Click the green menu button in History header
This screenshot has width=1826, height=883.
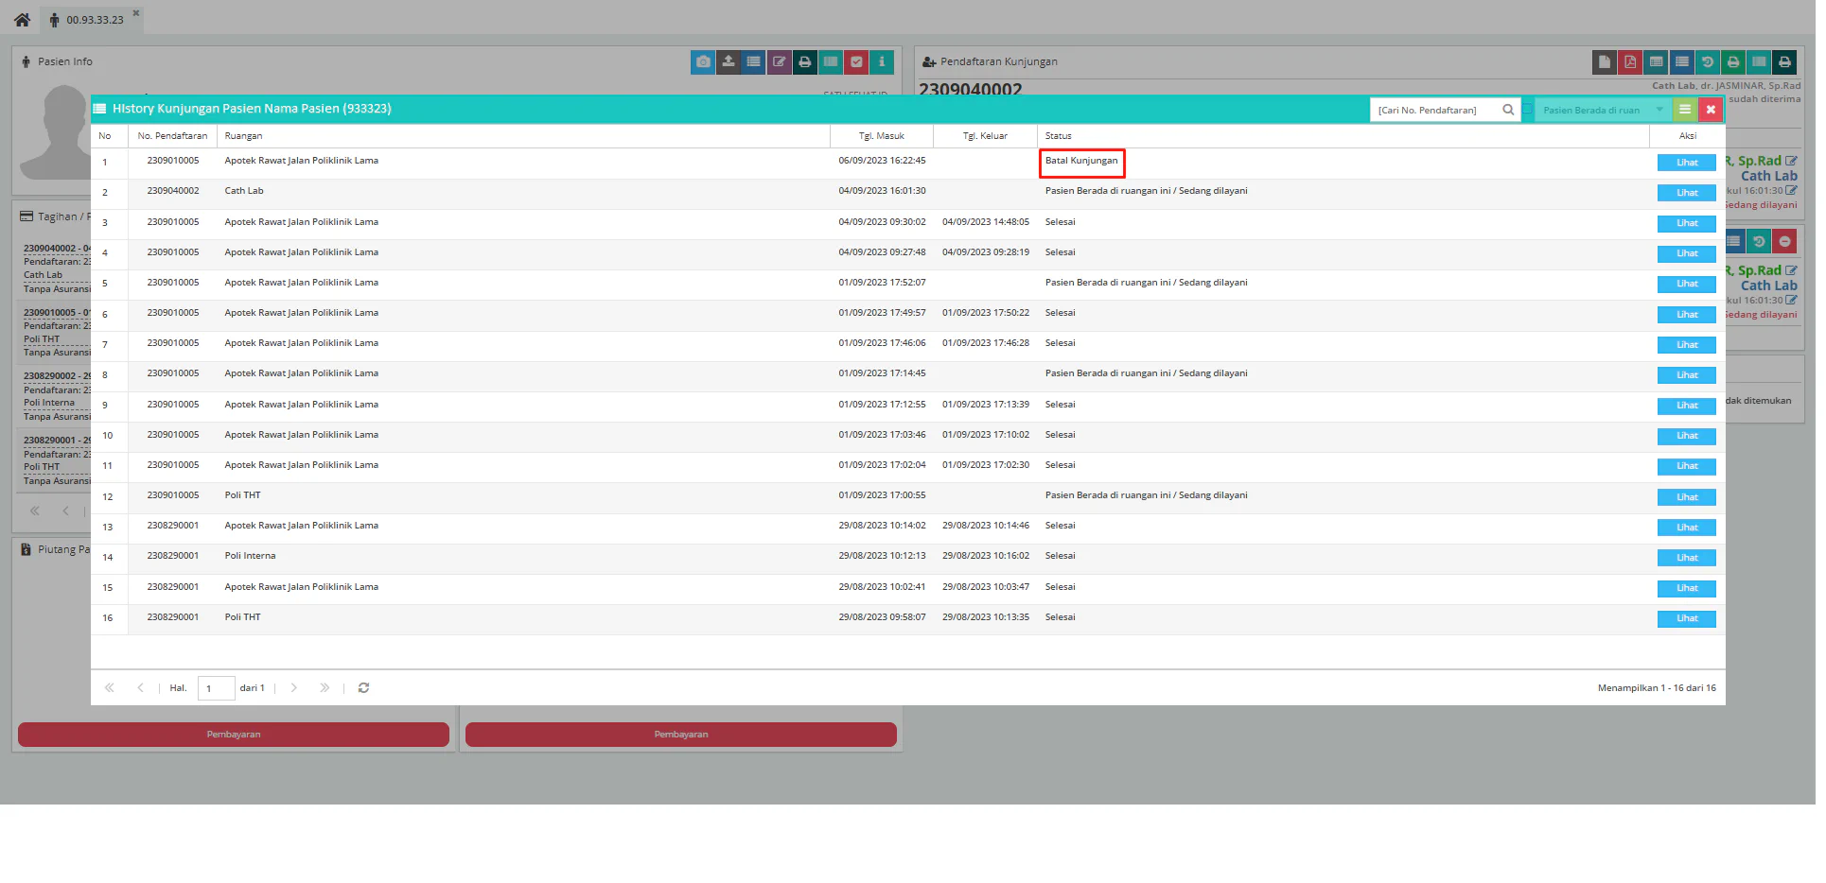[x=1685, y=110]
